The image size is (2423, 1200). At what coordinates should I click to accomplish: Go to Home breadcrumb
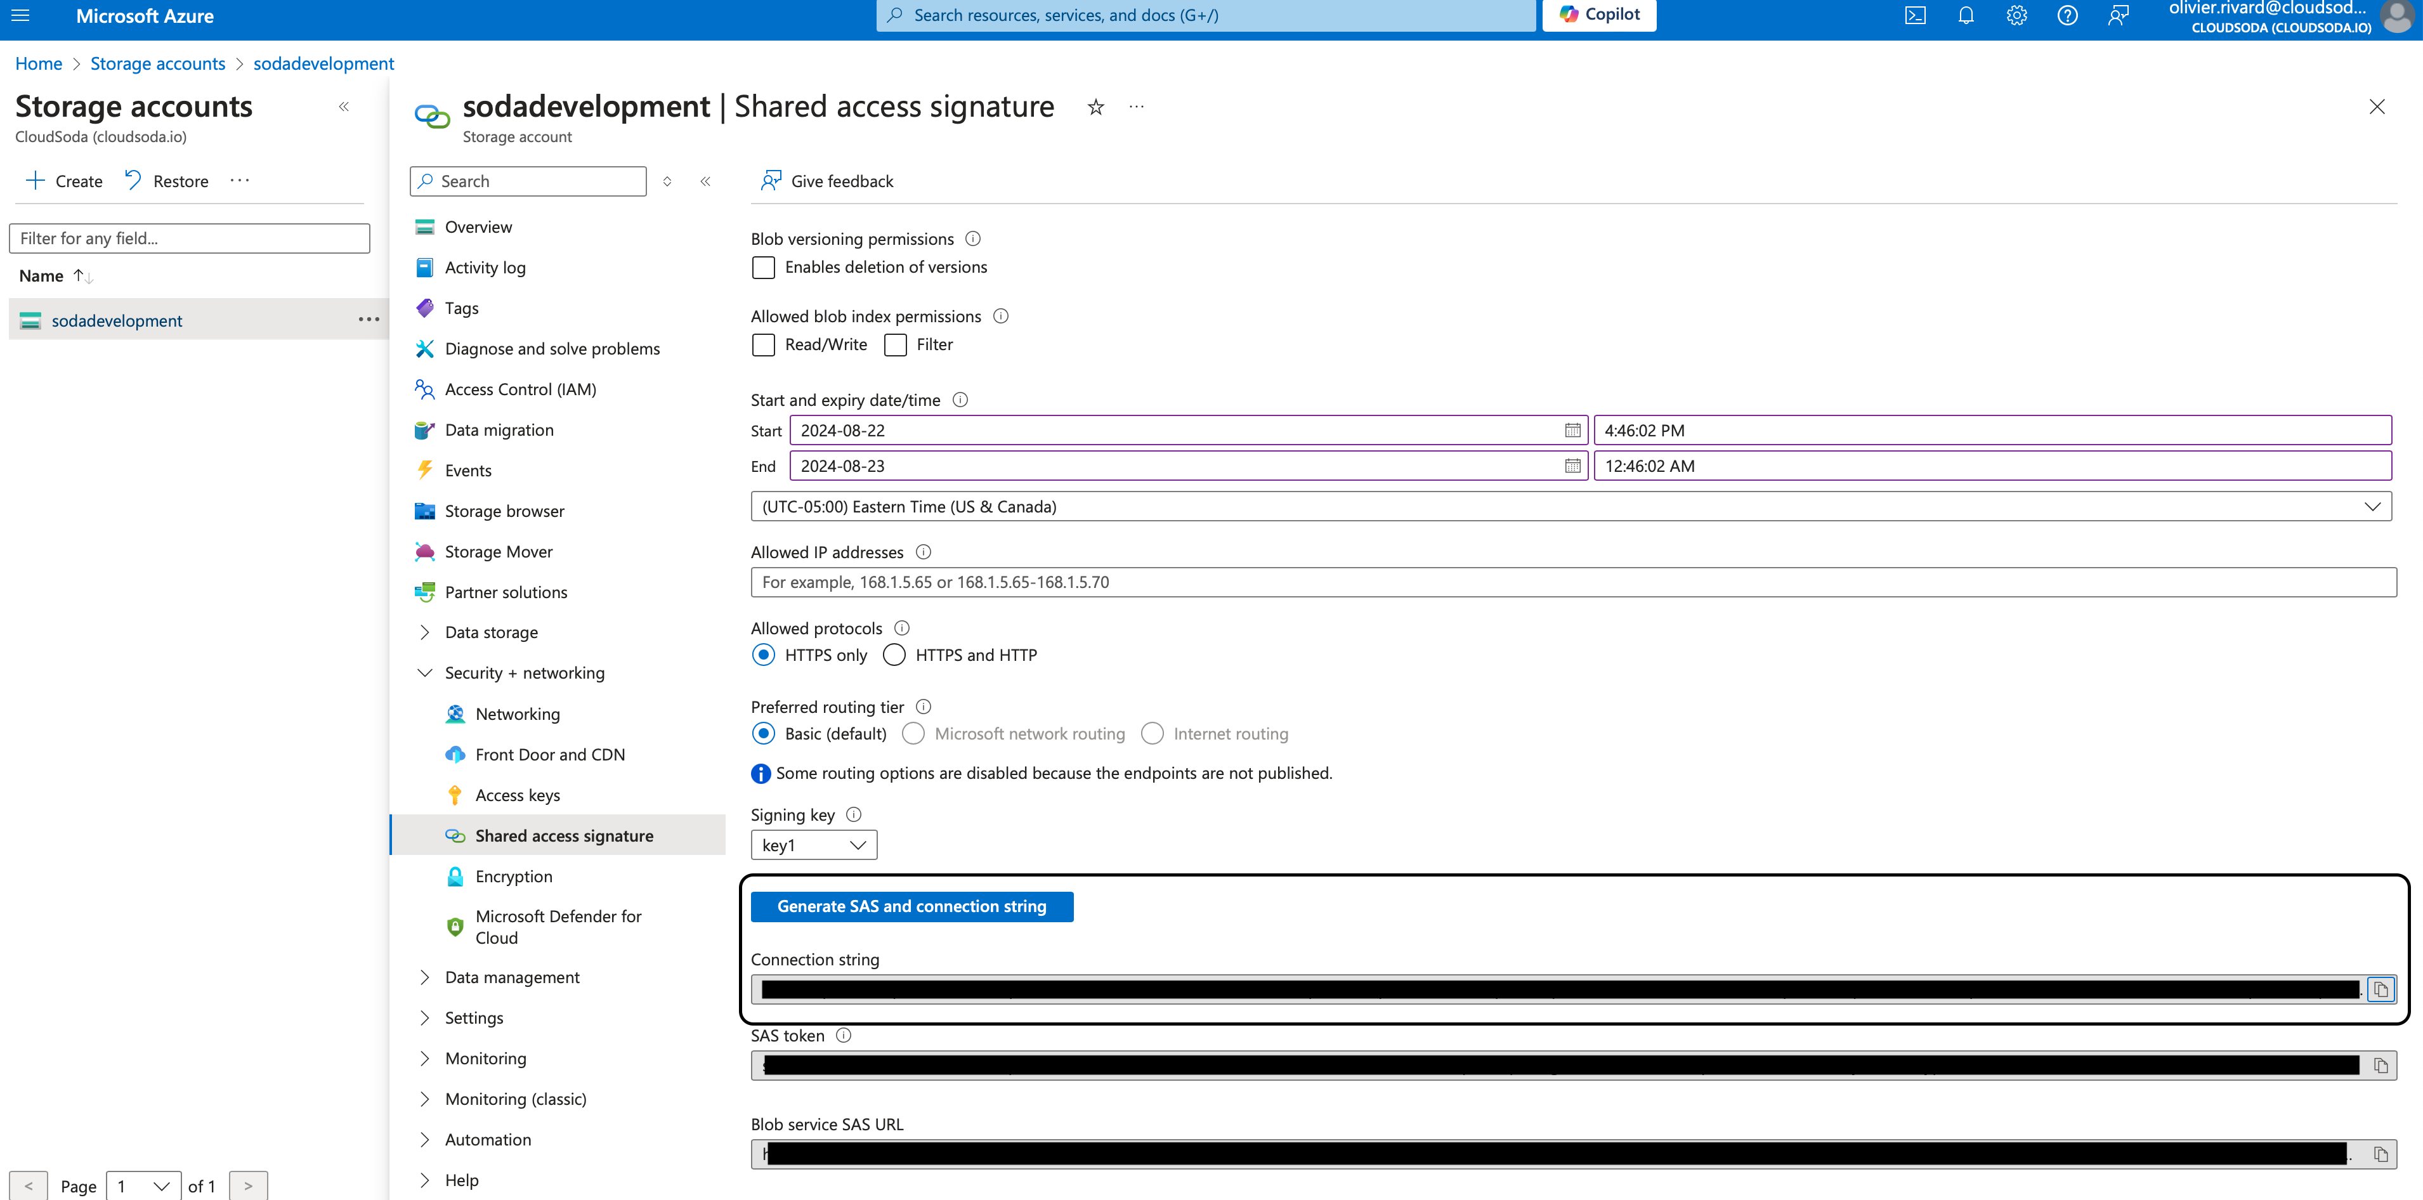[39, 64]
